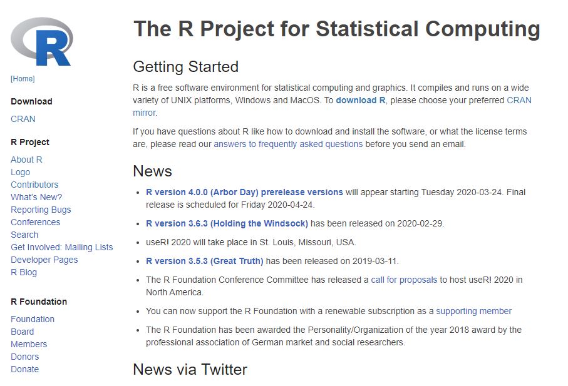Go to the About R page
Screen dimensions: 568x386
pyautogui.click(x=26, y=160)
